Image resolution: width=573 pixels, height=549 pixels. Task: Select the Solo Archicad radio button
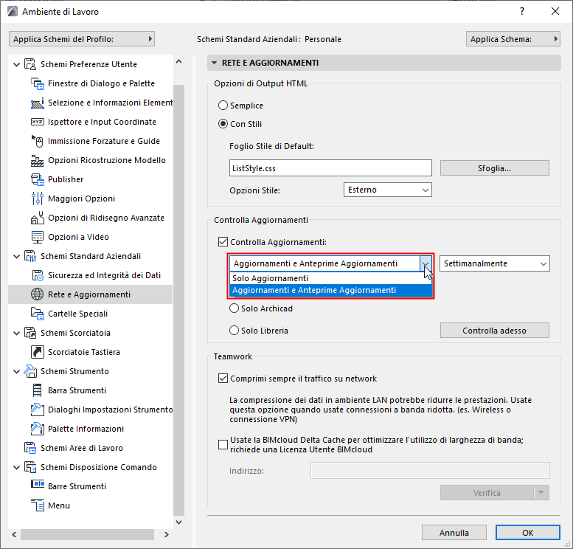pyautogui.click(x=234, y=308)
